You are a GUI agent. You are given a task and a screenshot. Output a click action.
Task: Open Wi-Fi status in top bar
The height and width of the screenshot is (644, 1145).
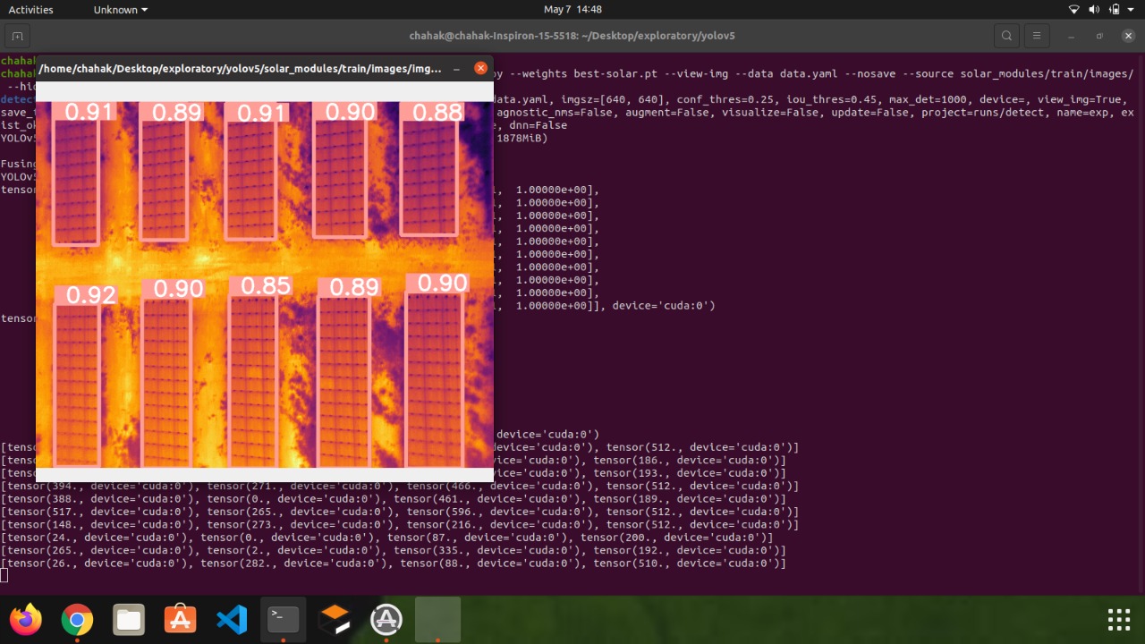coord(1074,10)
